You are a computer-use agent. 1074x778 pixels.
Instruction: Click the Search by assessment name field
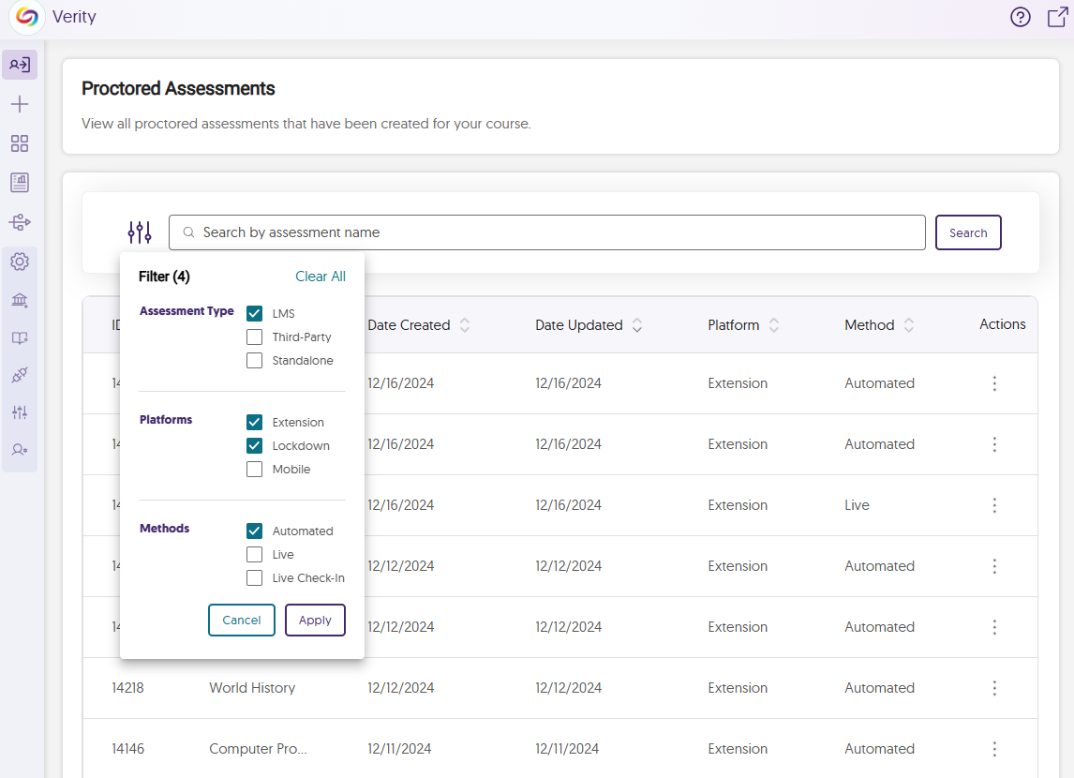(x=553, y=232)
